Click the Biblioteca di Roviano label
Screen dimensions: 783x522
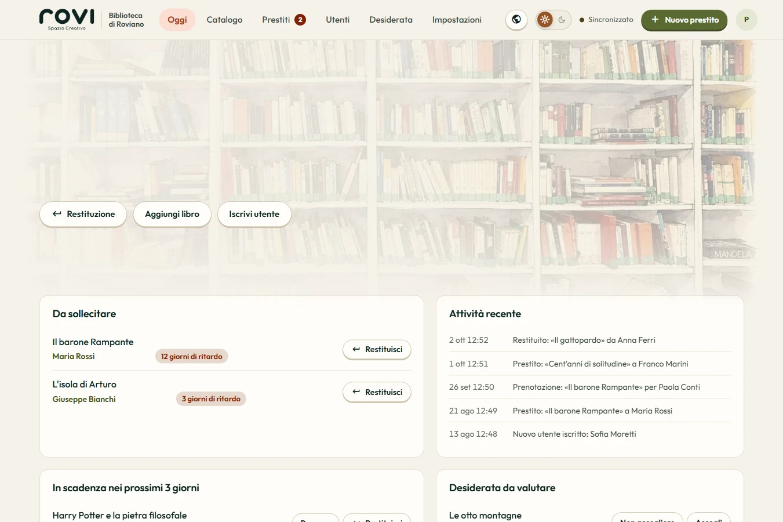[126, 20]
